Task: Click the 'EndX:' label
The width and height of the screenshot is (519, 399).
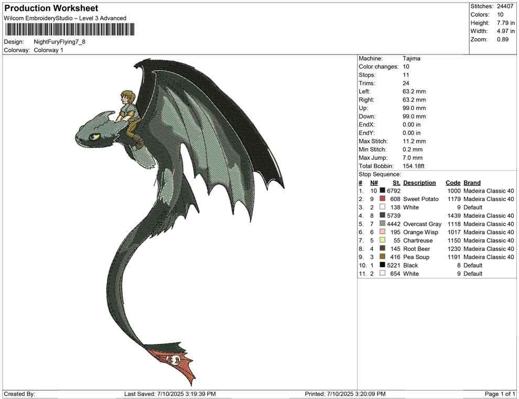Action: point(366,125)
